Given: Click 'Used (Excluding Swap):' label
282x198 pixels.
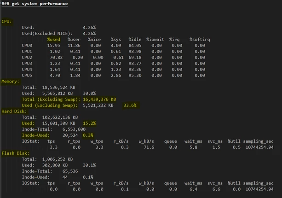Looking at the screenshot, I should (x=50, y=105).
